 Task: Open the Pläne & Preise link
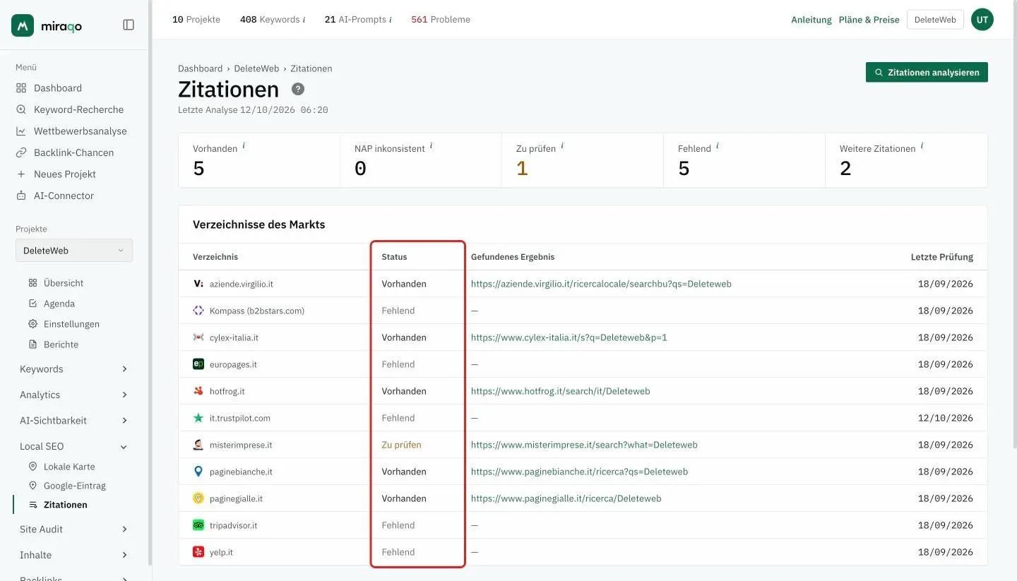869,20
